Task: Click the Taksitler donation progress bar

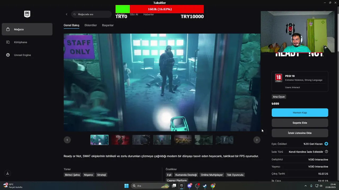Action: click(x=160, y=9)
